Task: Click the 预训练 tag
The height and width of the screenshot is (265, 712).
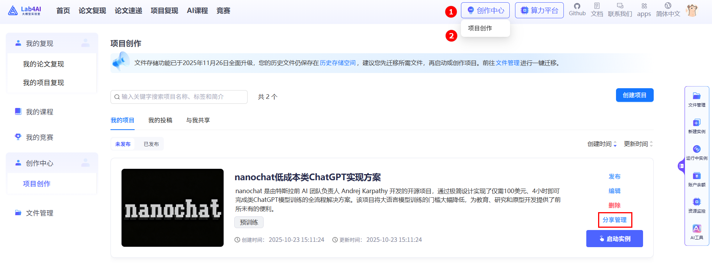Action: click(249, 222)
